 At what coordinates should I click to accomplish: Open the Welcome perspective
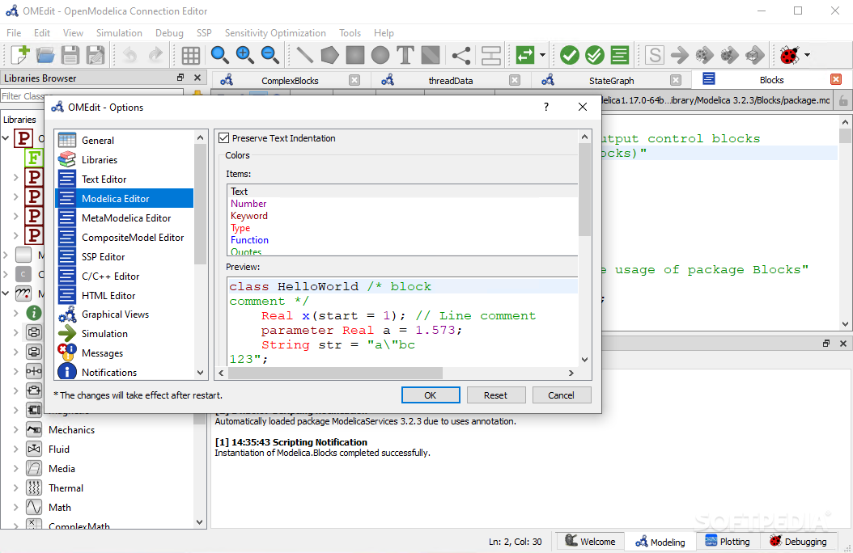pos(590,542)
